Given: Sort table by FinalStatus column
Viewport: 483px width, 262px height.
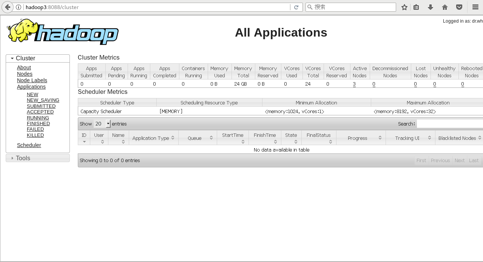Looking at the screenshot, I should (x=319, y=138).
